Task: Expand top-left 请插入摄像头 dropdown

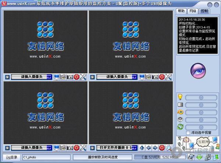Action: tap(49, 77)
